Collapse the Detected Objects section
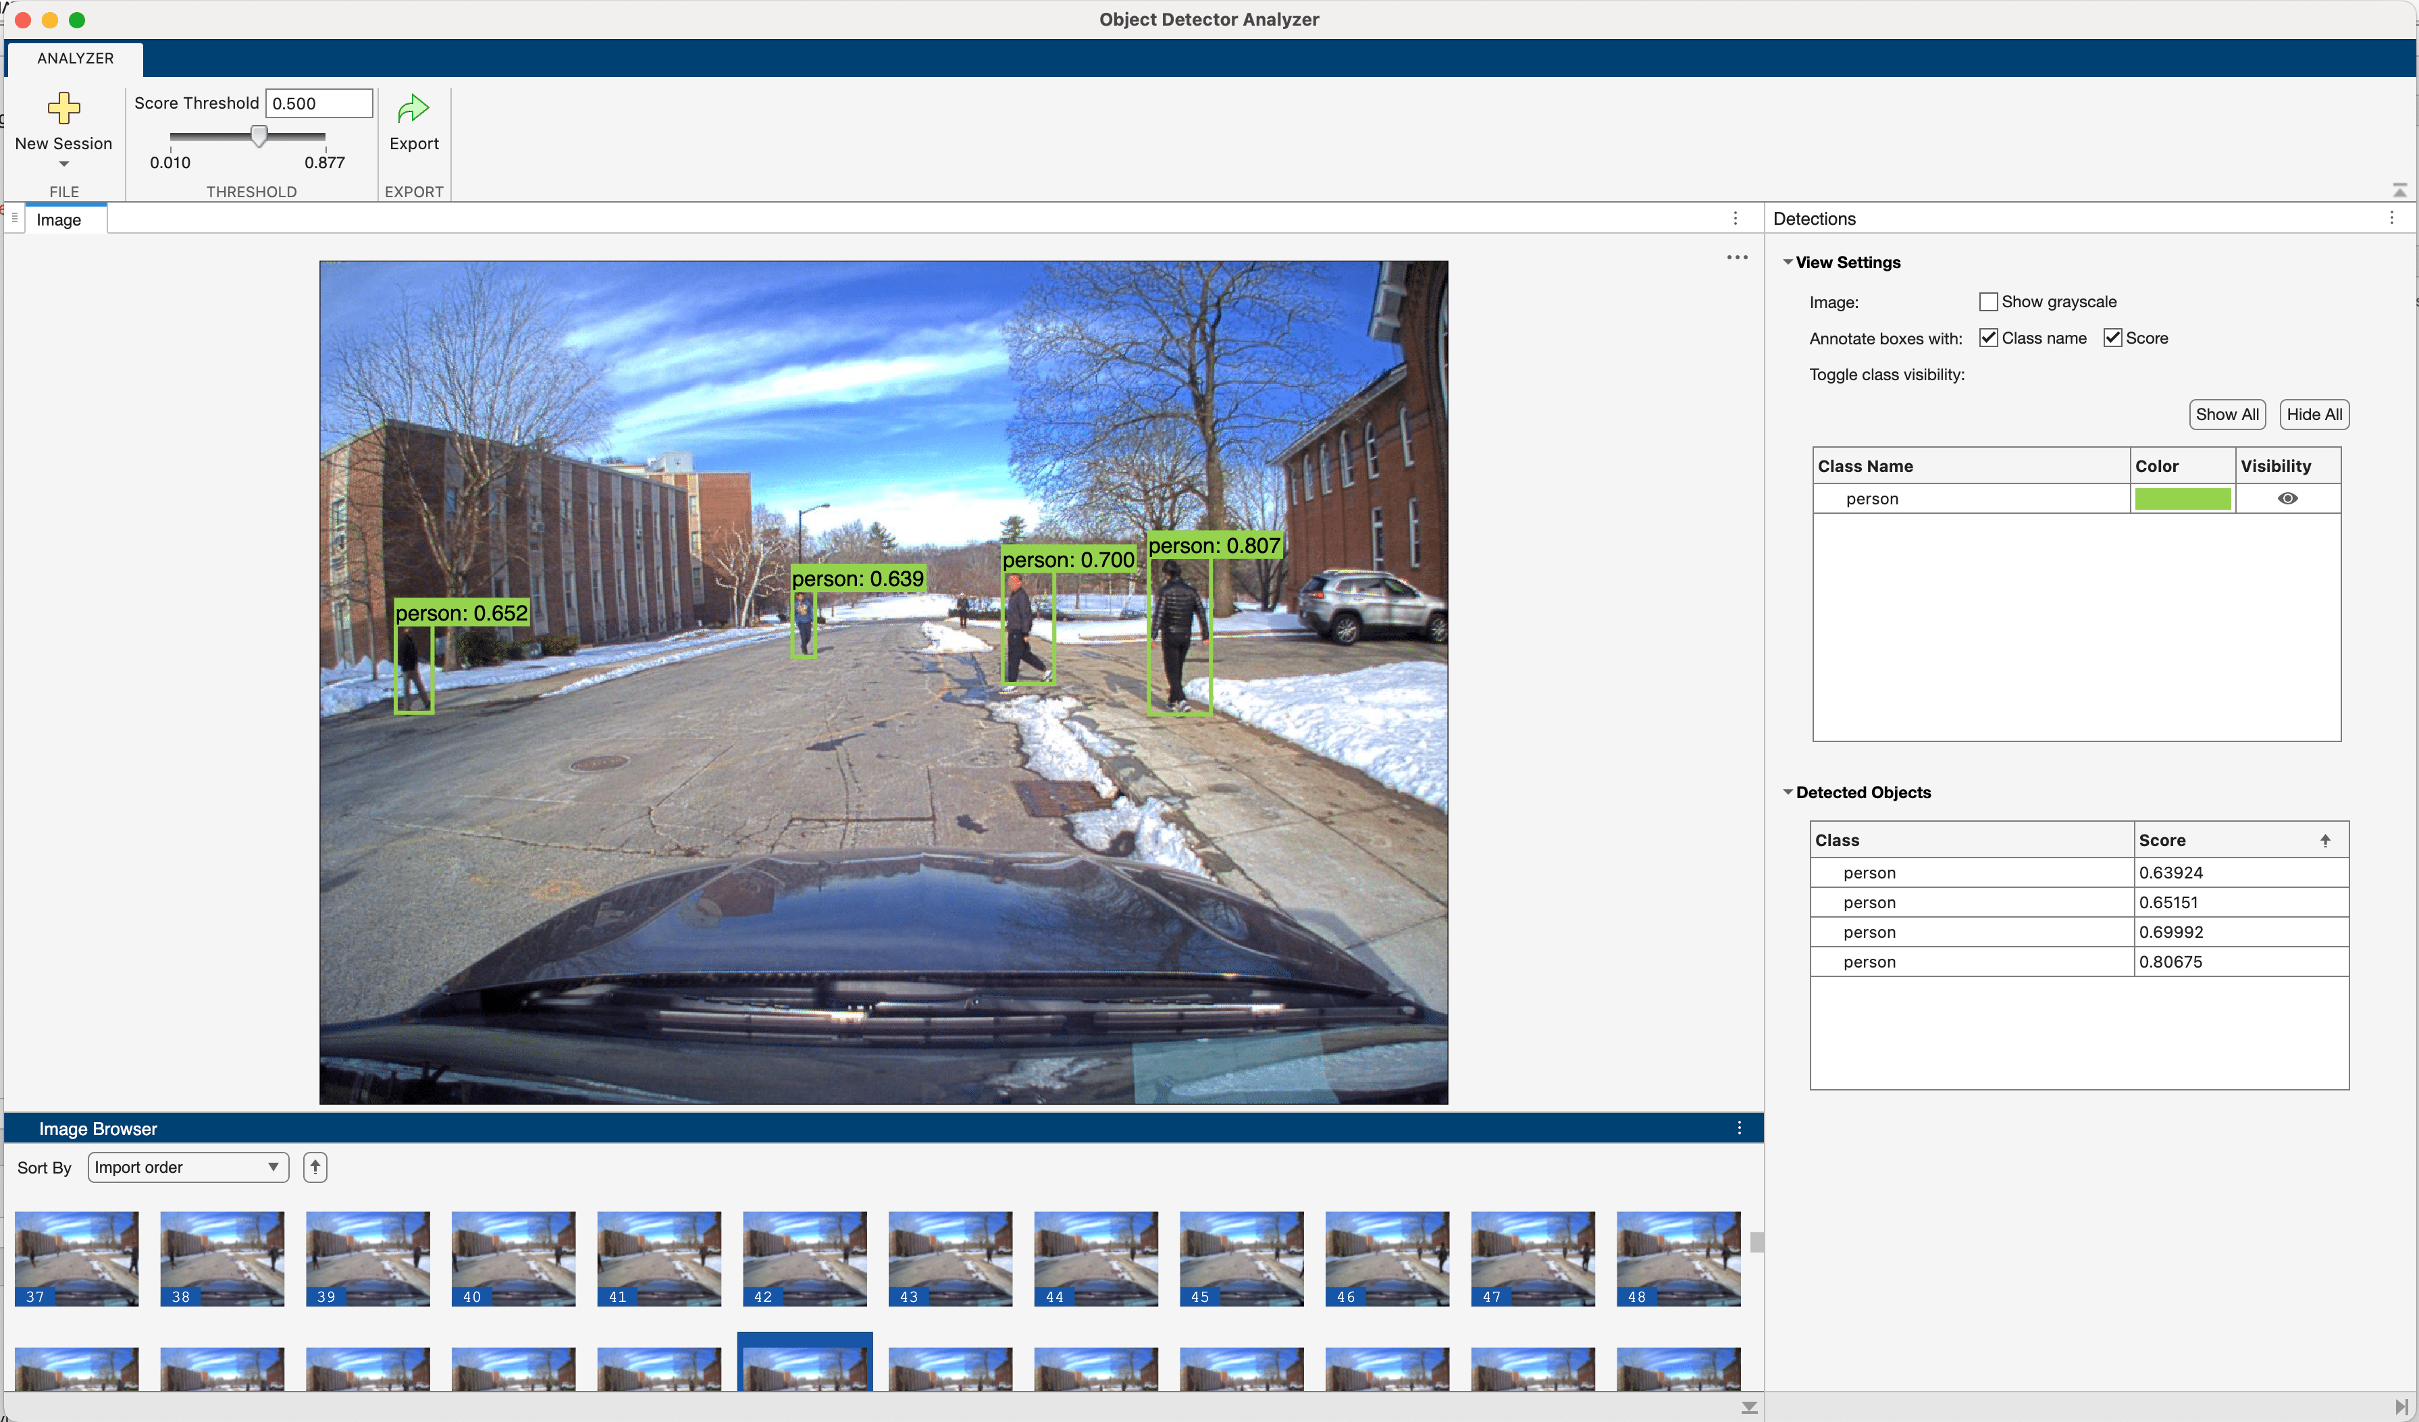The image size is (2419, 1422). point(1788,791)
